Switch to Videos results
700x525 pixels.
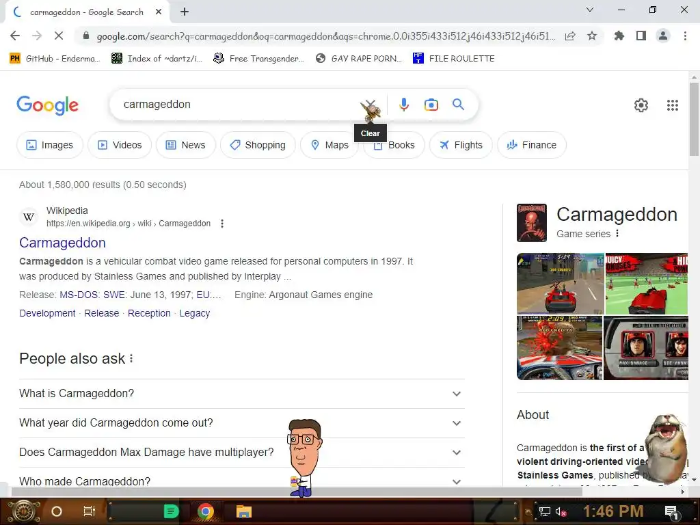click(120, 145)
